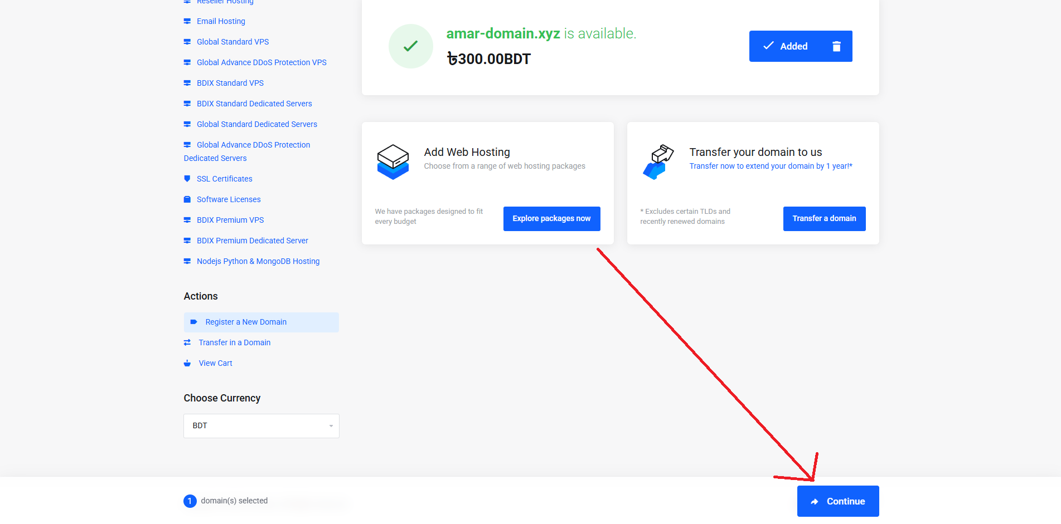Click the Continue button
The height and width of the screenshot is (524, 1061).
click(838, 501)
